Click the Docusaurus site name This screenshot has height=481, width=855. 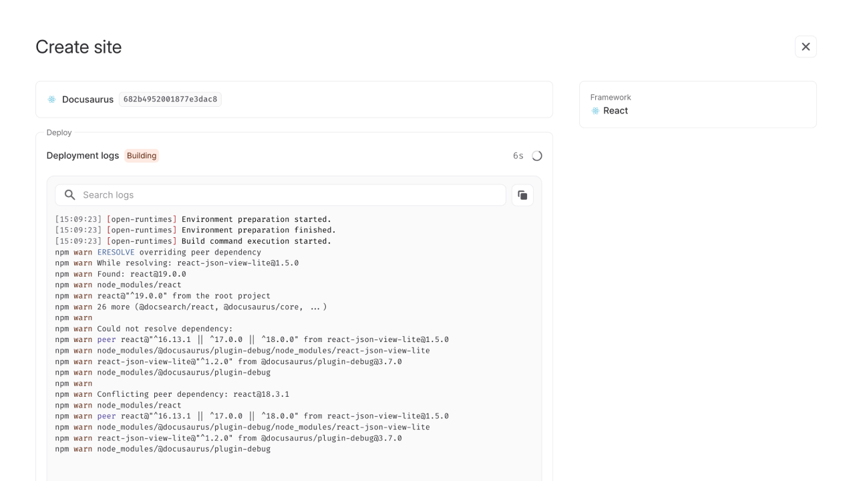point(88,100)
